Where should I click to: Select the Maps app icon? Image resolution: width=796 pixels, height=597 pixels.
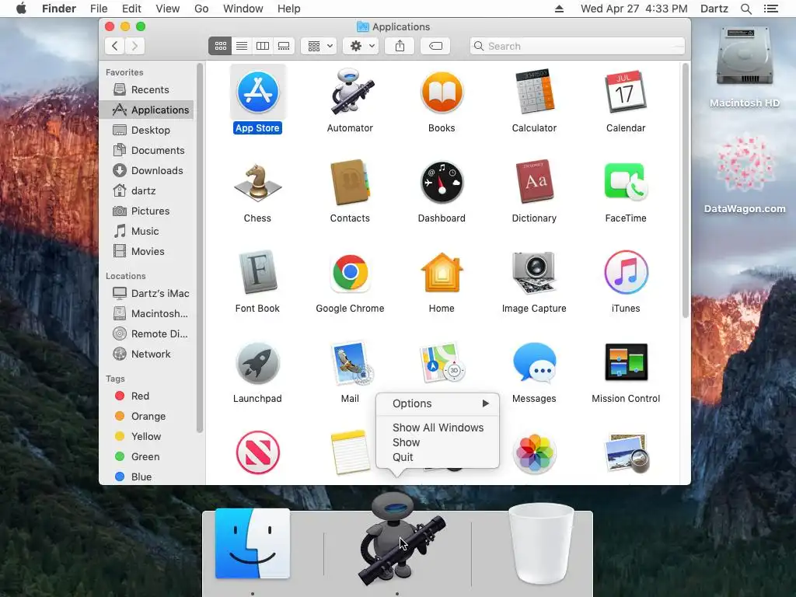441,363
